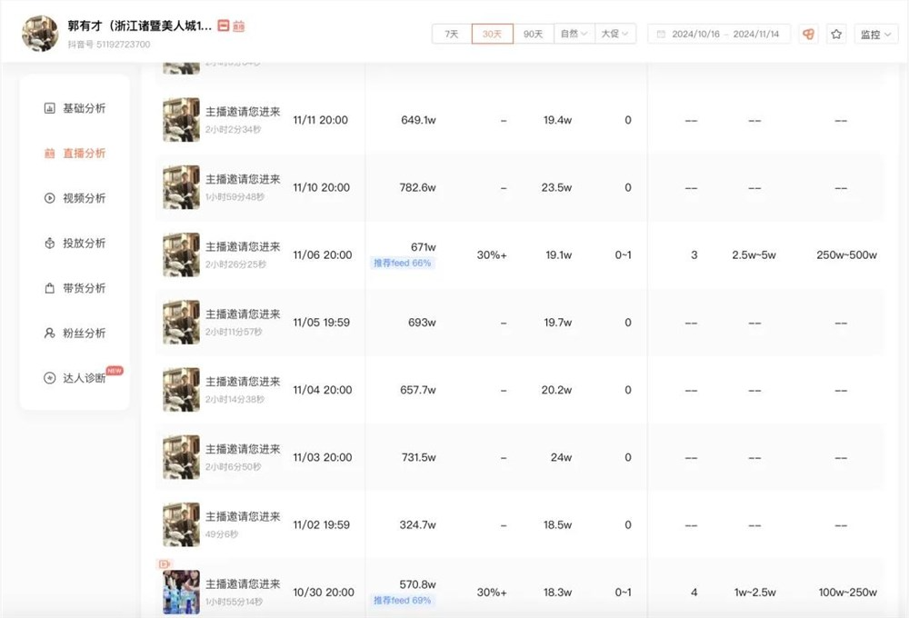Open the 达人诊断 diagnostics icon
Screen dimensions: 909x618
pos(50,378)
